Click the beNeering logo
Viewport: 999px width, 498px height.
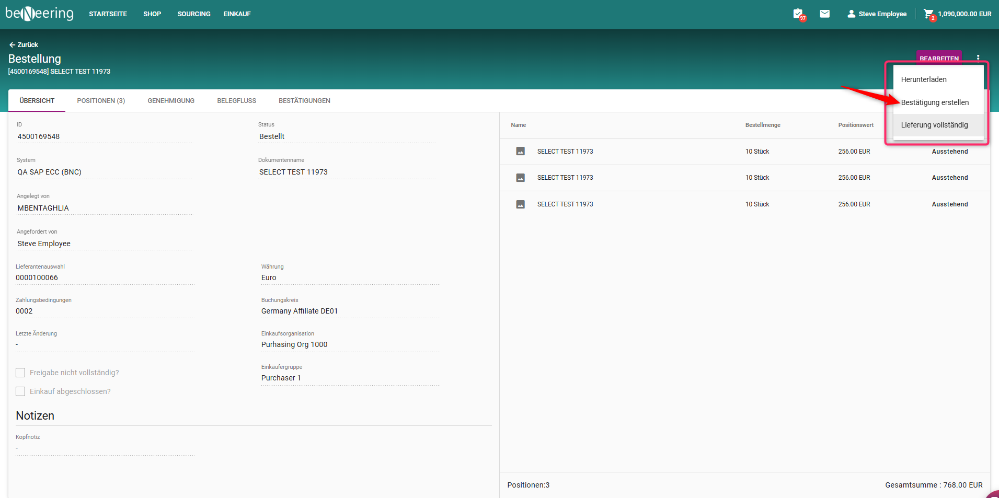coord(40,13)
